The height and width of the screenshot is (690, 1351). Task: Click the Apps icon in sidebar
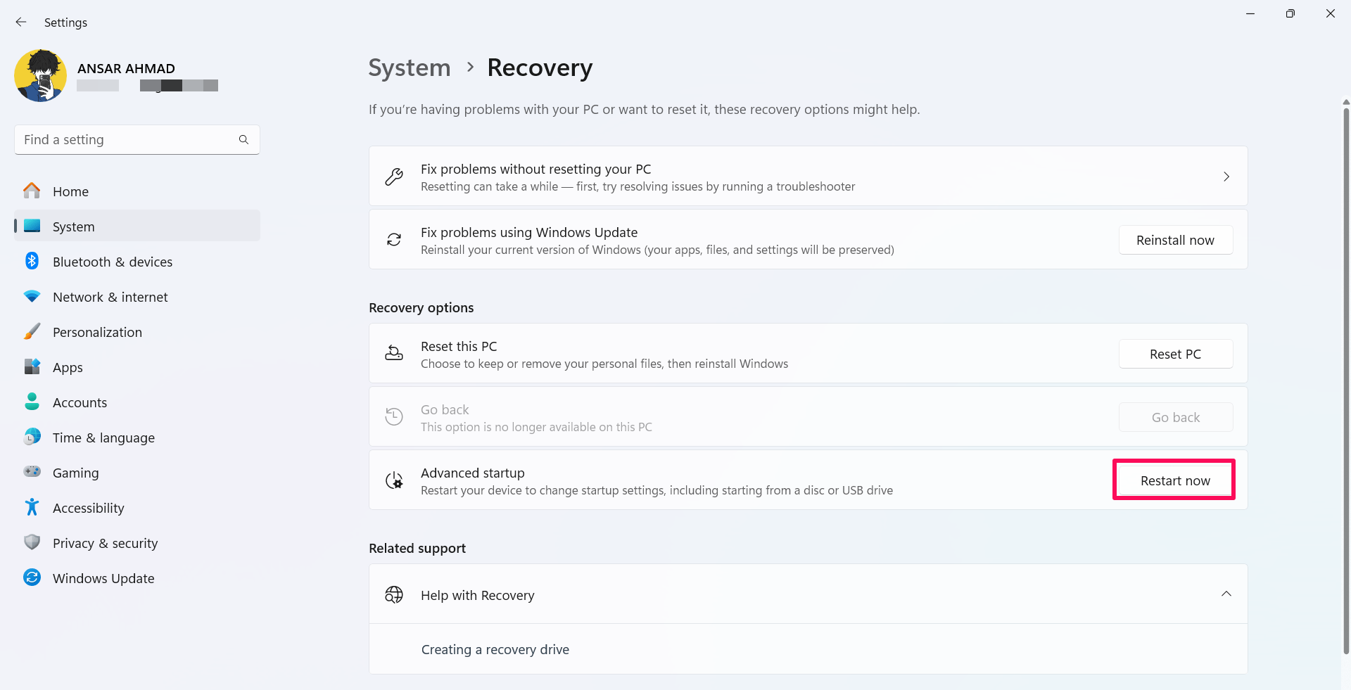[x=32, y=366]
